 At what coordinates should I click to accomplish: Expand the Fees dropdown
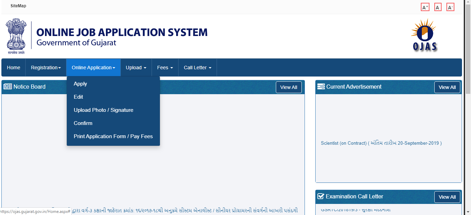coord(165,68)
